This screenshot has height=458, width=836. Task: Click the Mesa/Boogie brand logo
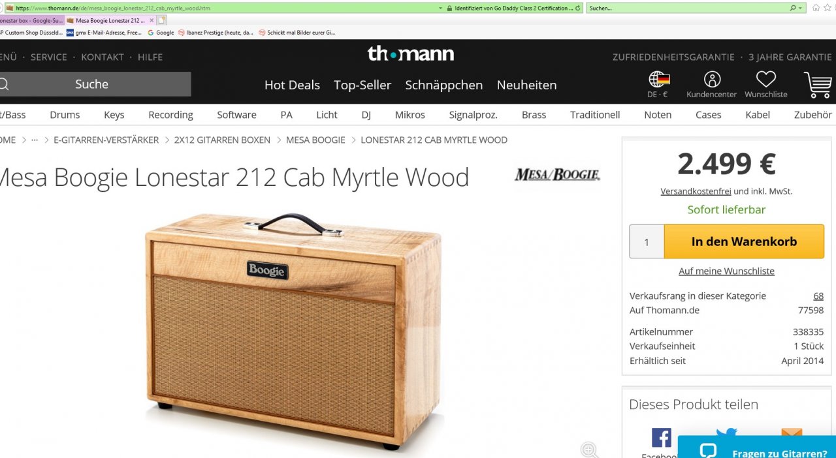pos(557,174)
